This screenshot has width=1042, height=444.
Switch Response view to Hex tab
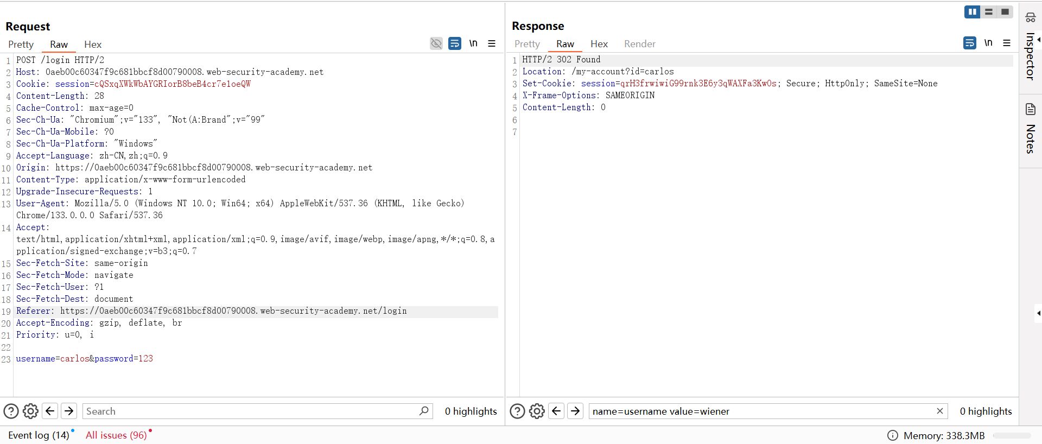tap(599, 44)
